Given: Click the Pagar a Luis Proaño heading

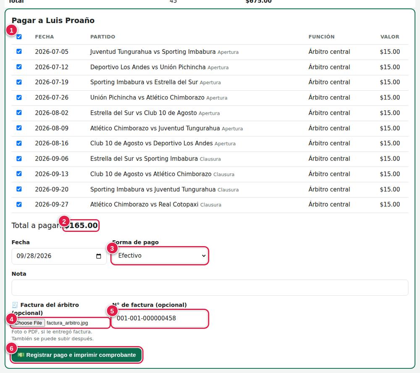Looking at the screenshot, I should [53, 20].
